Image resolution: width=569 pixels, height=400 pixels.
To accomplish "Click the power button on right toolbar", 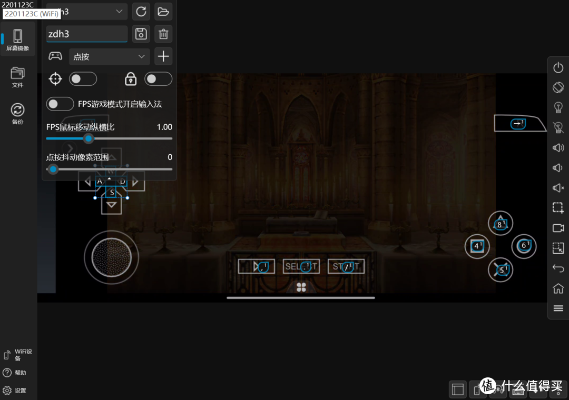I will tap(558, 67).
